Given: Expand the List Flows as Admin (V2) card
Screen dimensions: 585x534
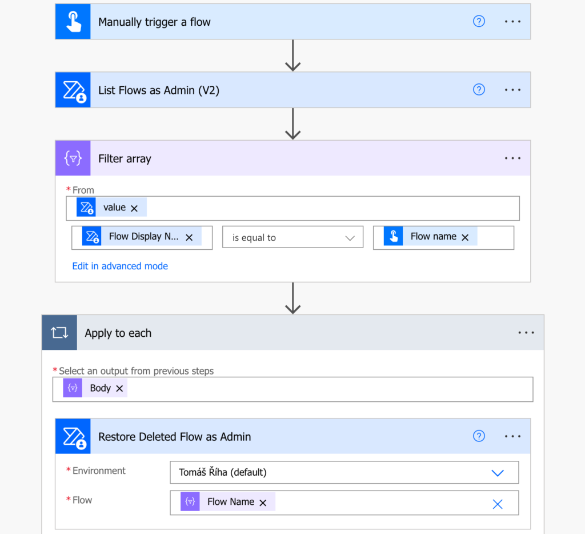Looking at the screenshot, I should tap(293, 90).
